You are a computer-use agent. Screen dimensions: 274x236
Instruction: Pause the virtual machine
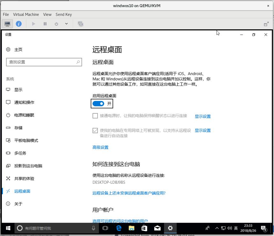(x=45, y=24)
